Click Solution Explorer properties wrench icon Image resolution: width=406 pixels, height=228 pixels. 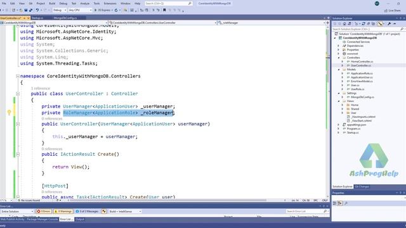[389, 24]
